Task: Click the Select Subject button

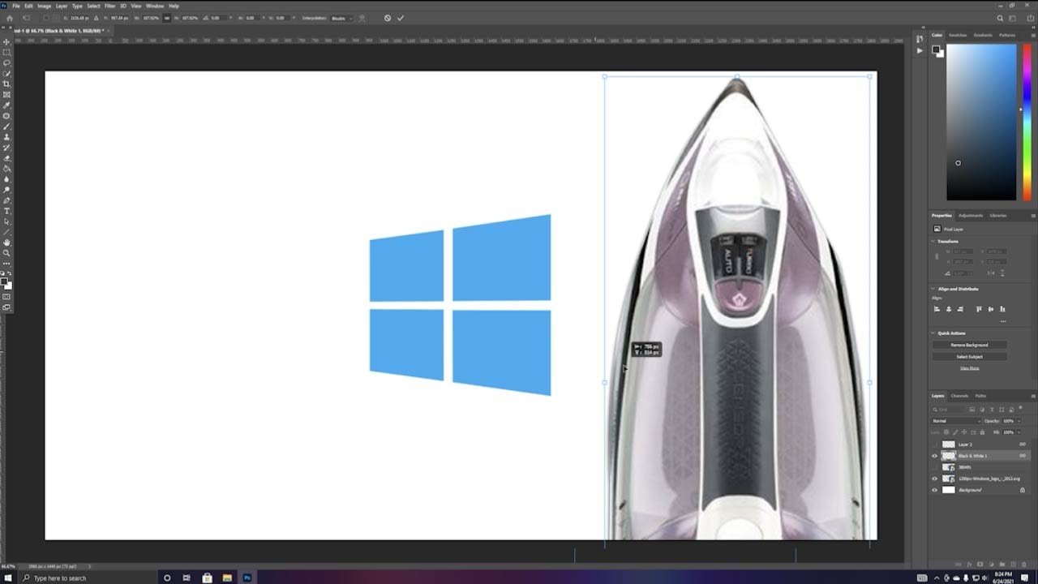Action: tap(970, 357)
